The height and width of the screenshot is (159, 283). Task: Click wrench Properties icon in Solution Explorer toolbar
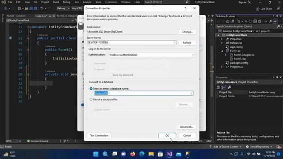click(x=270, y=22)
